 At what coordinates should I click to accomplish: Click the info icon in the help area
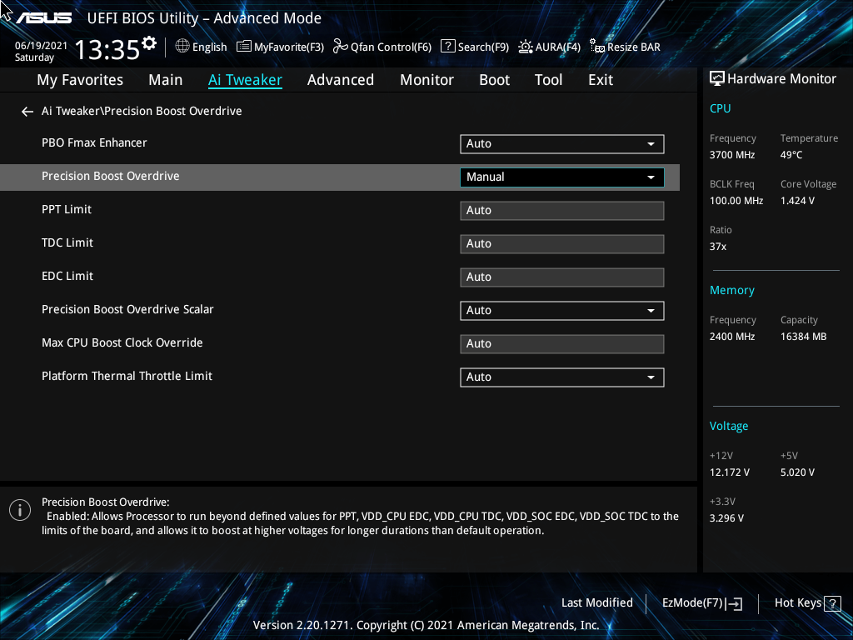coord(19,509)
